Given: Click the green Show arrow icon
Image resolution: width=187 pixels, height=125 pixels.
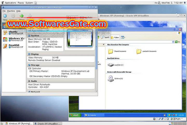Looking at the screenshot, I should (x=22, y=16).
